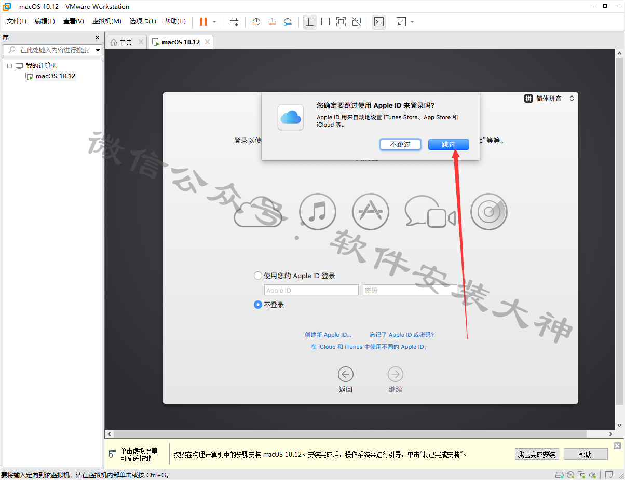This screenshot has width=625, height=480.
Task: Show the console view
Action: [379, 22]
